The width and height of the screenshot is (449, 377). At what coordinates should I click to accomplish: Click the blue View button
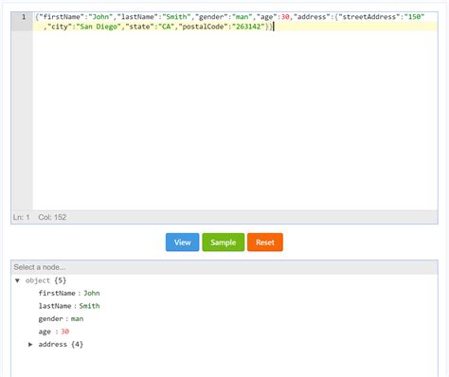pos(182,242)
